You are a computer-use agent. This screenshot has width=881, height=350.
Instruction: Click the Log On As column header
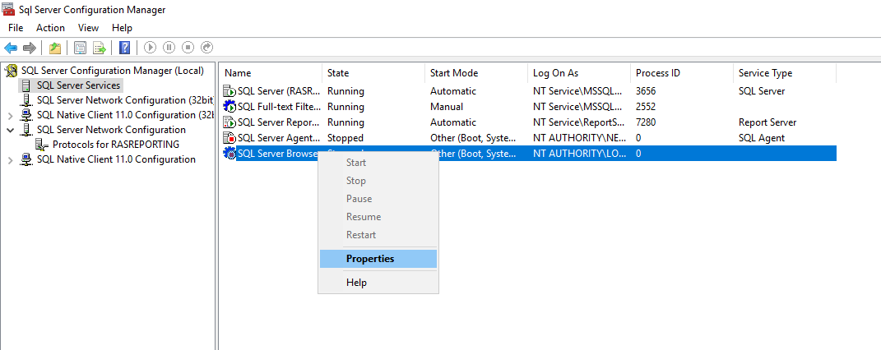[x=557, y=73]
